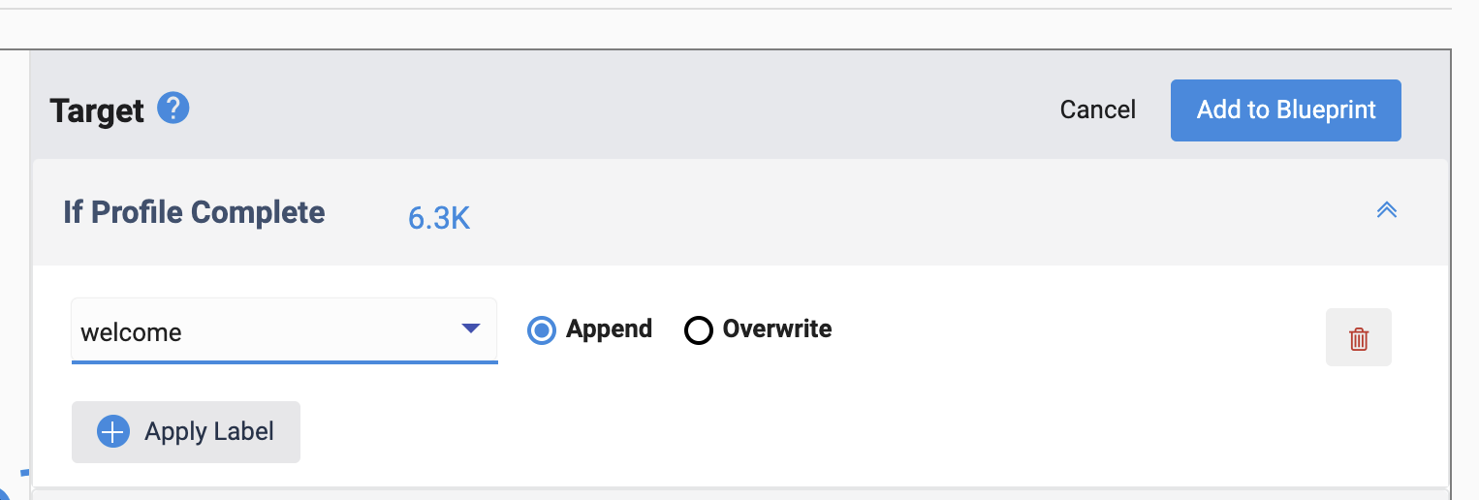Select the Append radio button
Viewport: 1479px width, 500px height.
click(542, 330)
